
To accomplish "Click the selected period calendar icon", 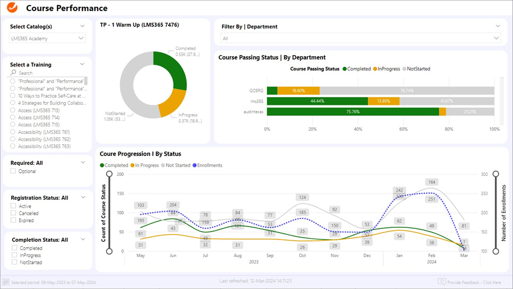I will coord(6,282).
